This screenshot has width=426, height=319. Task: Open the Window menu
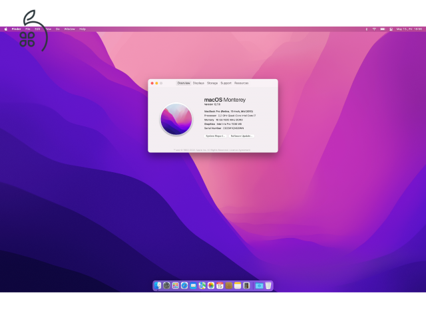[69, 29]
